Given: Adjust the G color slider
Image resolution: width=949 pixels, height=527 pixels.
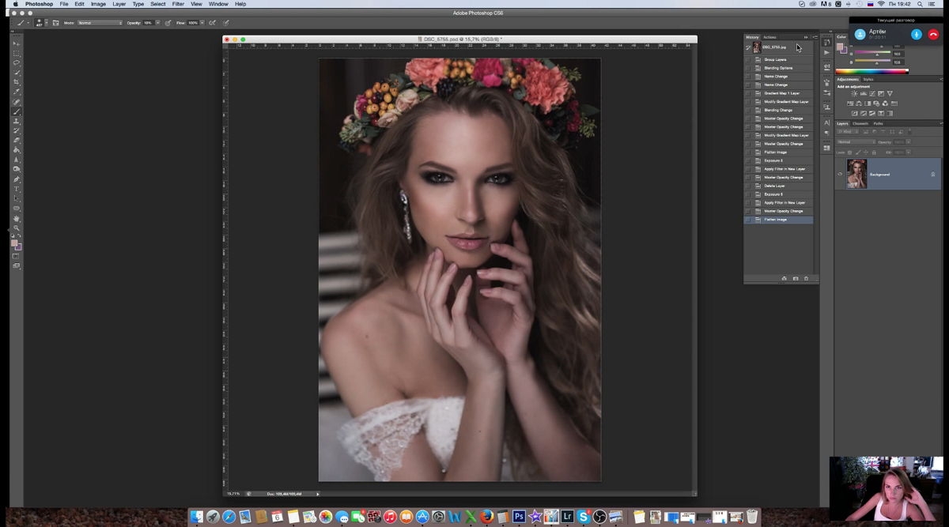Looking at the screenshot, I should pyautogui.click(x=875, y=54).
